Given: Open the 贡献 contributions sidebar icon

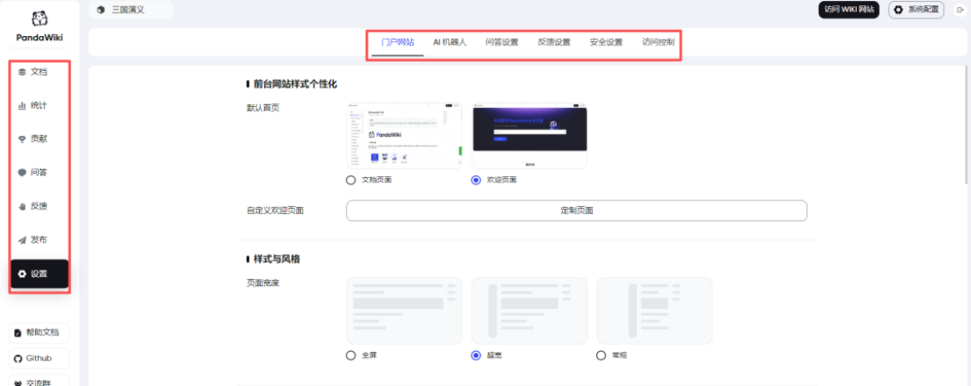Looking at the screenshot, I should coord(22,139).
